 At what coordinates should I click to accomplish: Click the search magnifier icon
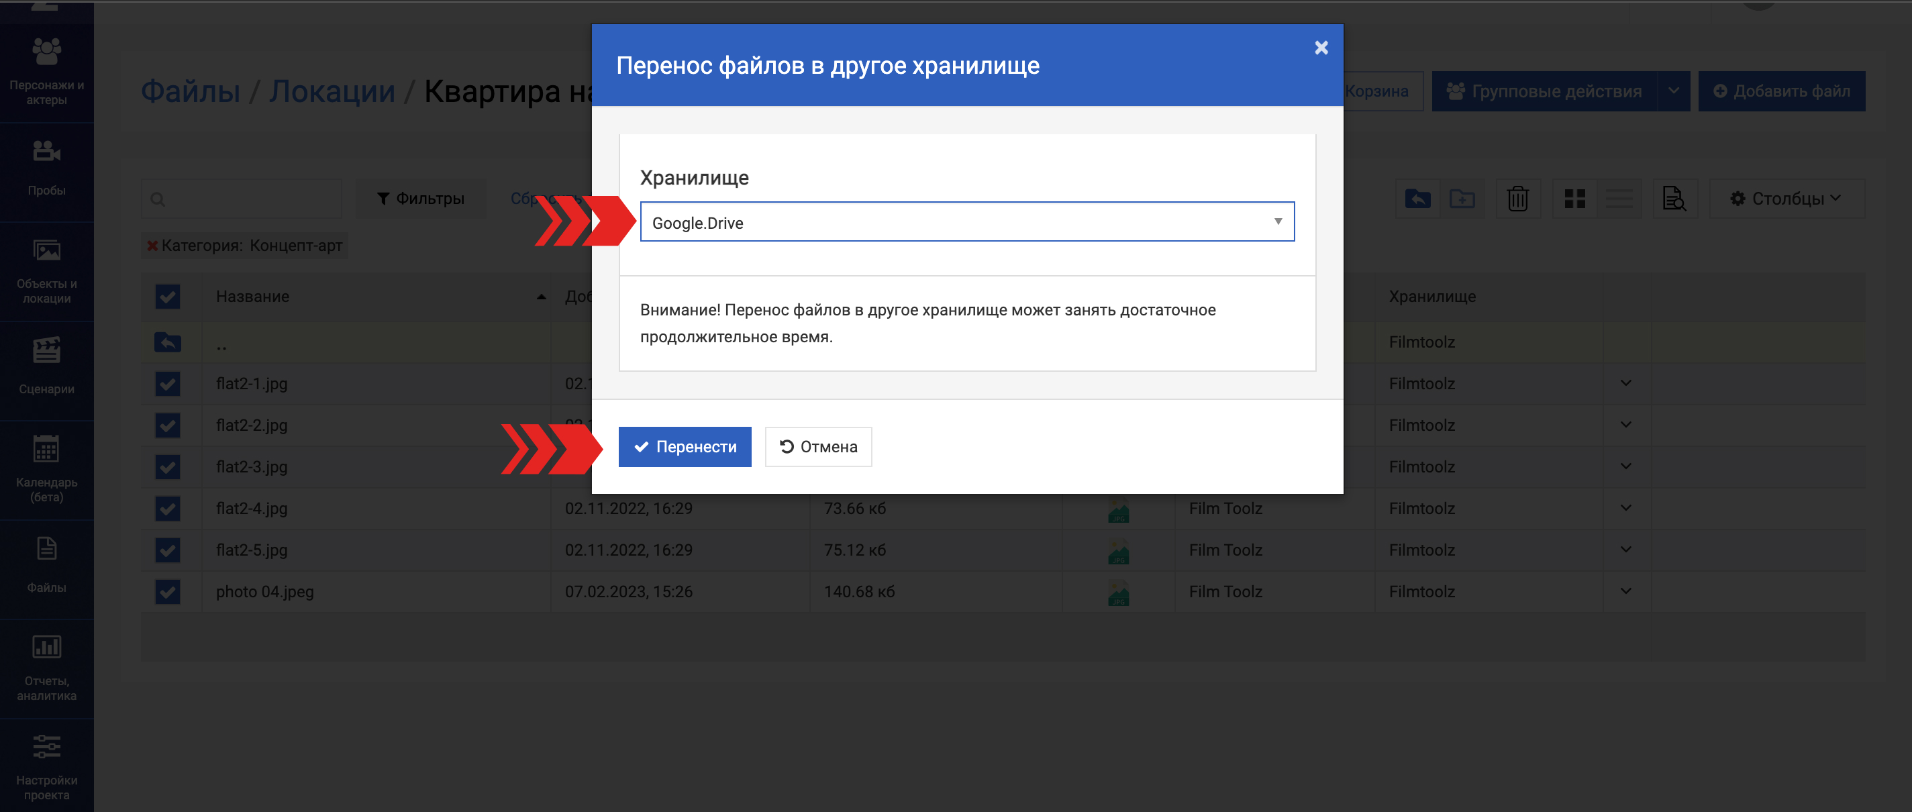pyautogui.click(x=157, y=199)
